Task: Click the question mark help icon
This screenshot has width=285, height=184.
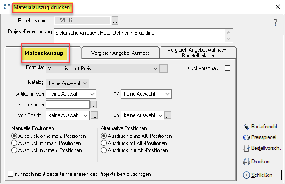Action: coord(276,23)
